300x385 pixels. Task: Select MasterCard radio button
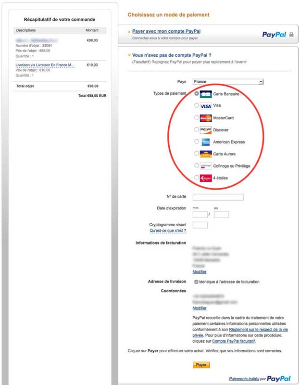[196, 117]
